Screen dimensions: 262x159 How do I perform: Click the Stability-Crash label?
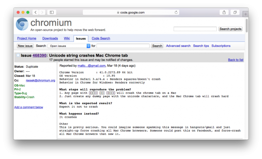24,97
